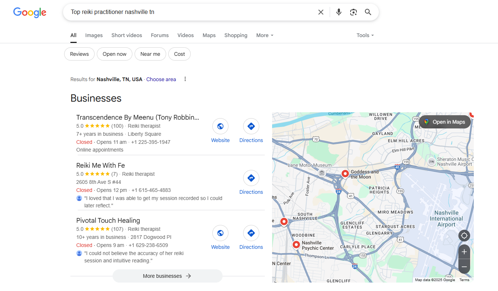
Task: Clear the search box text
Action: 321,12
